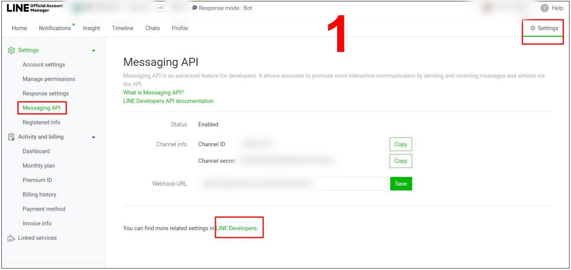Save the Webhook URL
Viewport: 571px width, 270px height.
click(x=401, y=184)
